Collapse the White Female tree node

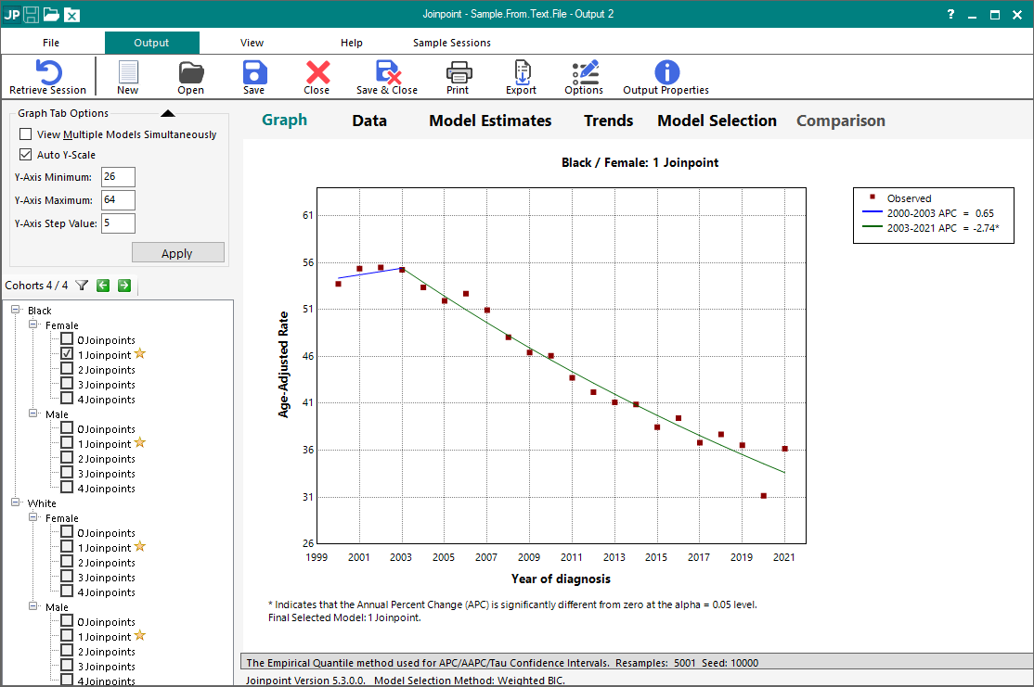click(34, 518)
